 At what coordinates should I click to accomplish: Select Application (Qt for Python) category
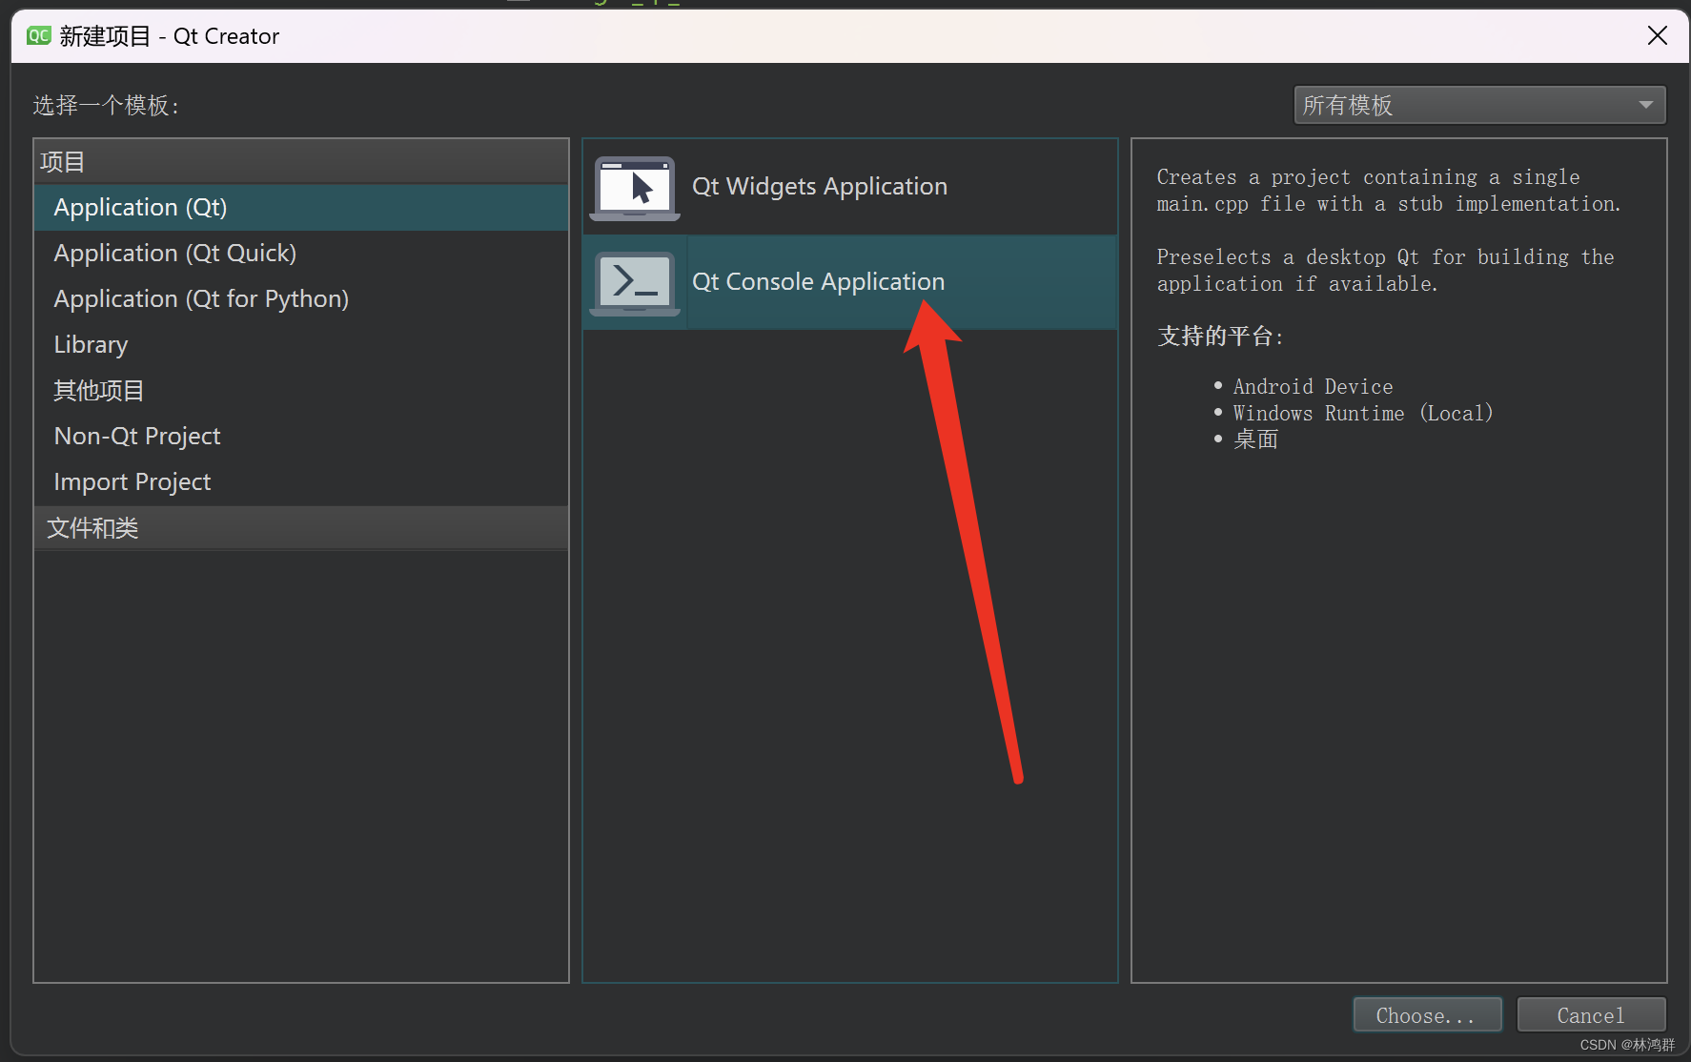point(301,298)
